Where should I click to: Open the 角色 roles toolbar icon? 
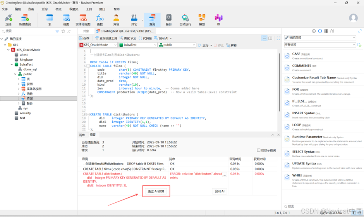tap(116, 20)
